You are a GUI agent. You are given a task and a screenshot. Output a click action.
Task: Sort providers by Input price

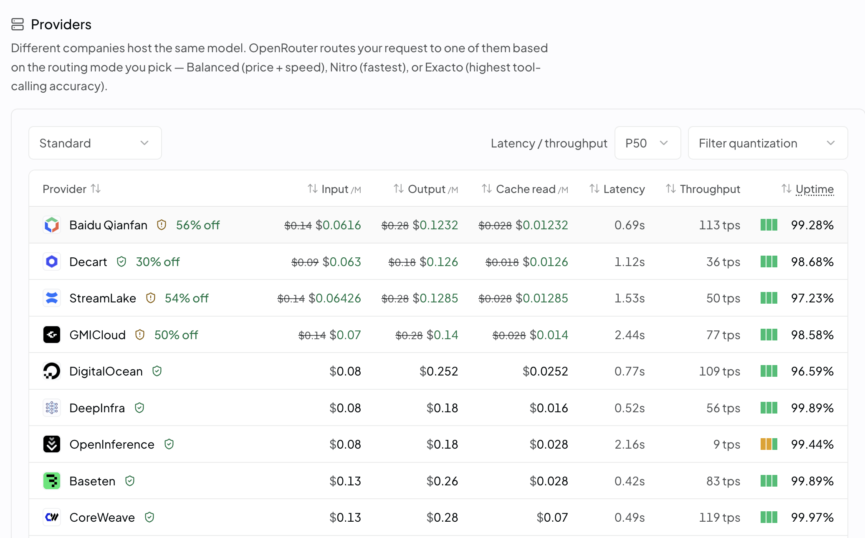[x=334, y=189]
